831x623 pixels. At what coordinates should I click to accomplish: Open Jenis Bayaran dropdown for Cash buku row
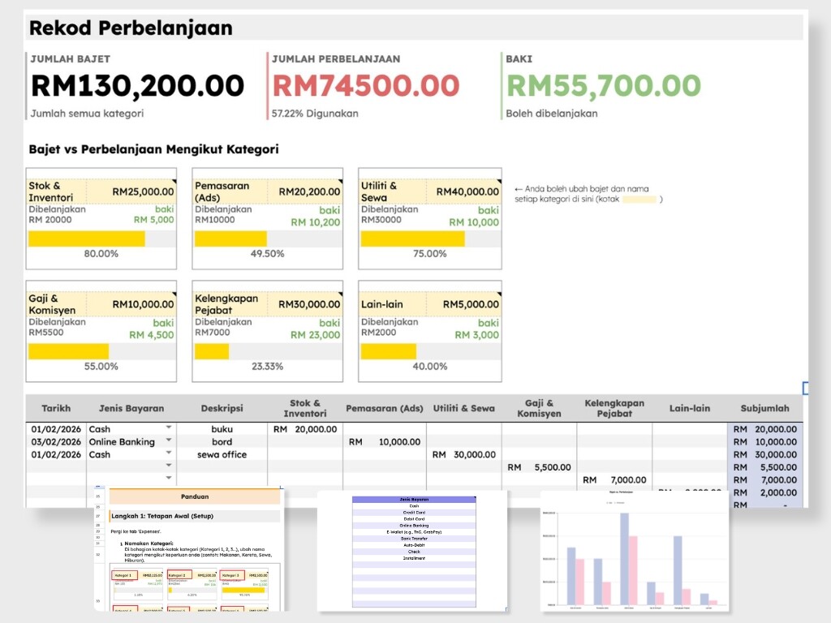click(169, 427)
